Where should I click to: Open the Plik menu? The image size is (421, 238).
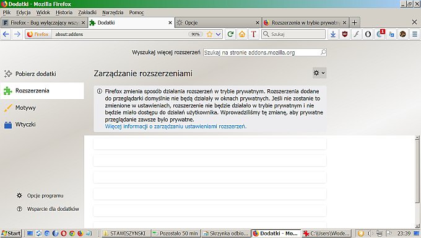tap(7, 12)
